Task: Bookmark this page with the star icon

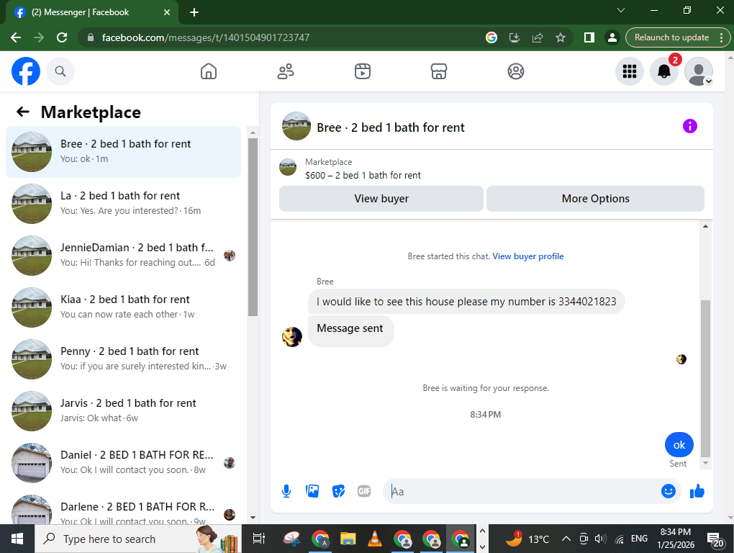Action: coord(561,37)
